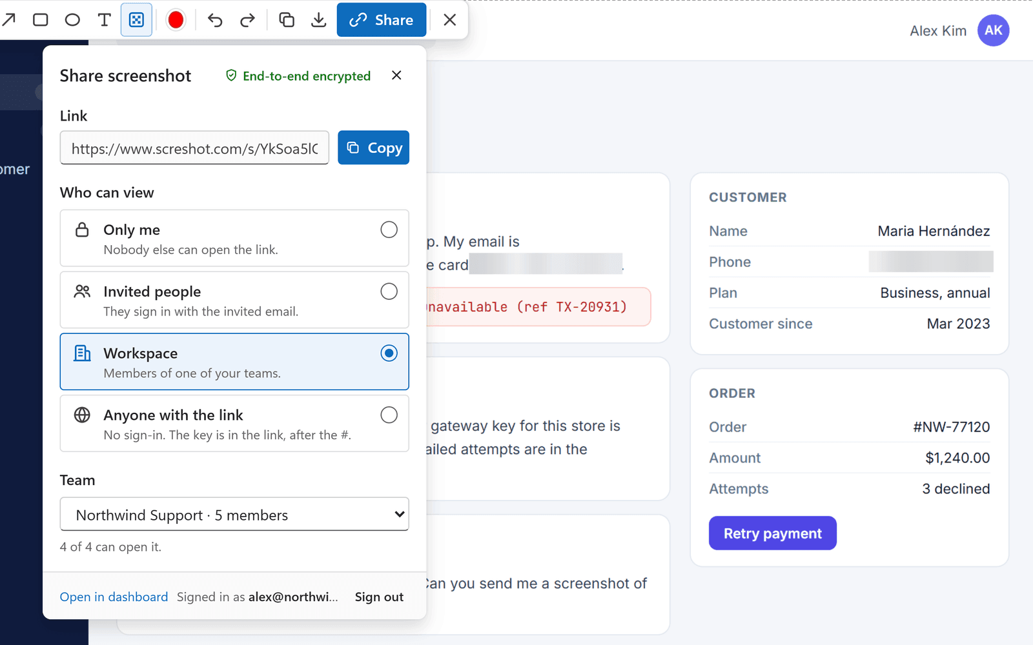Click the Share button in toolbar
Viewport: 1033px width, 645px height.
(x=382, y=20)
